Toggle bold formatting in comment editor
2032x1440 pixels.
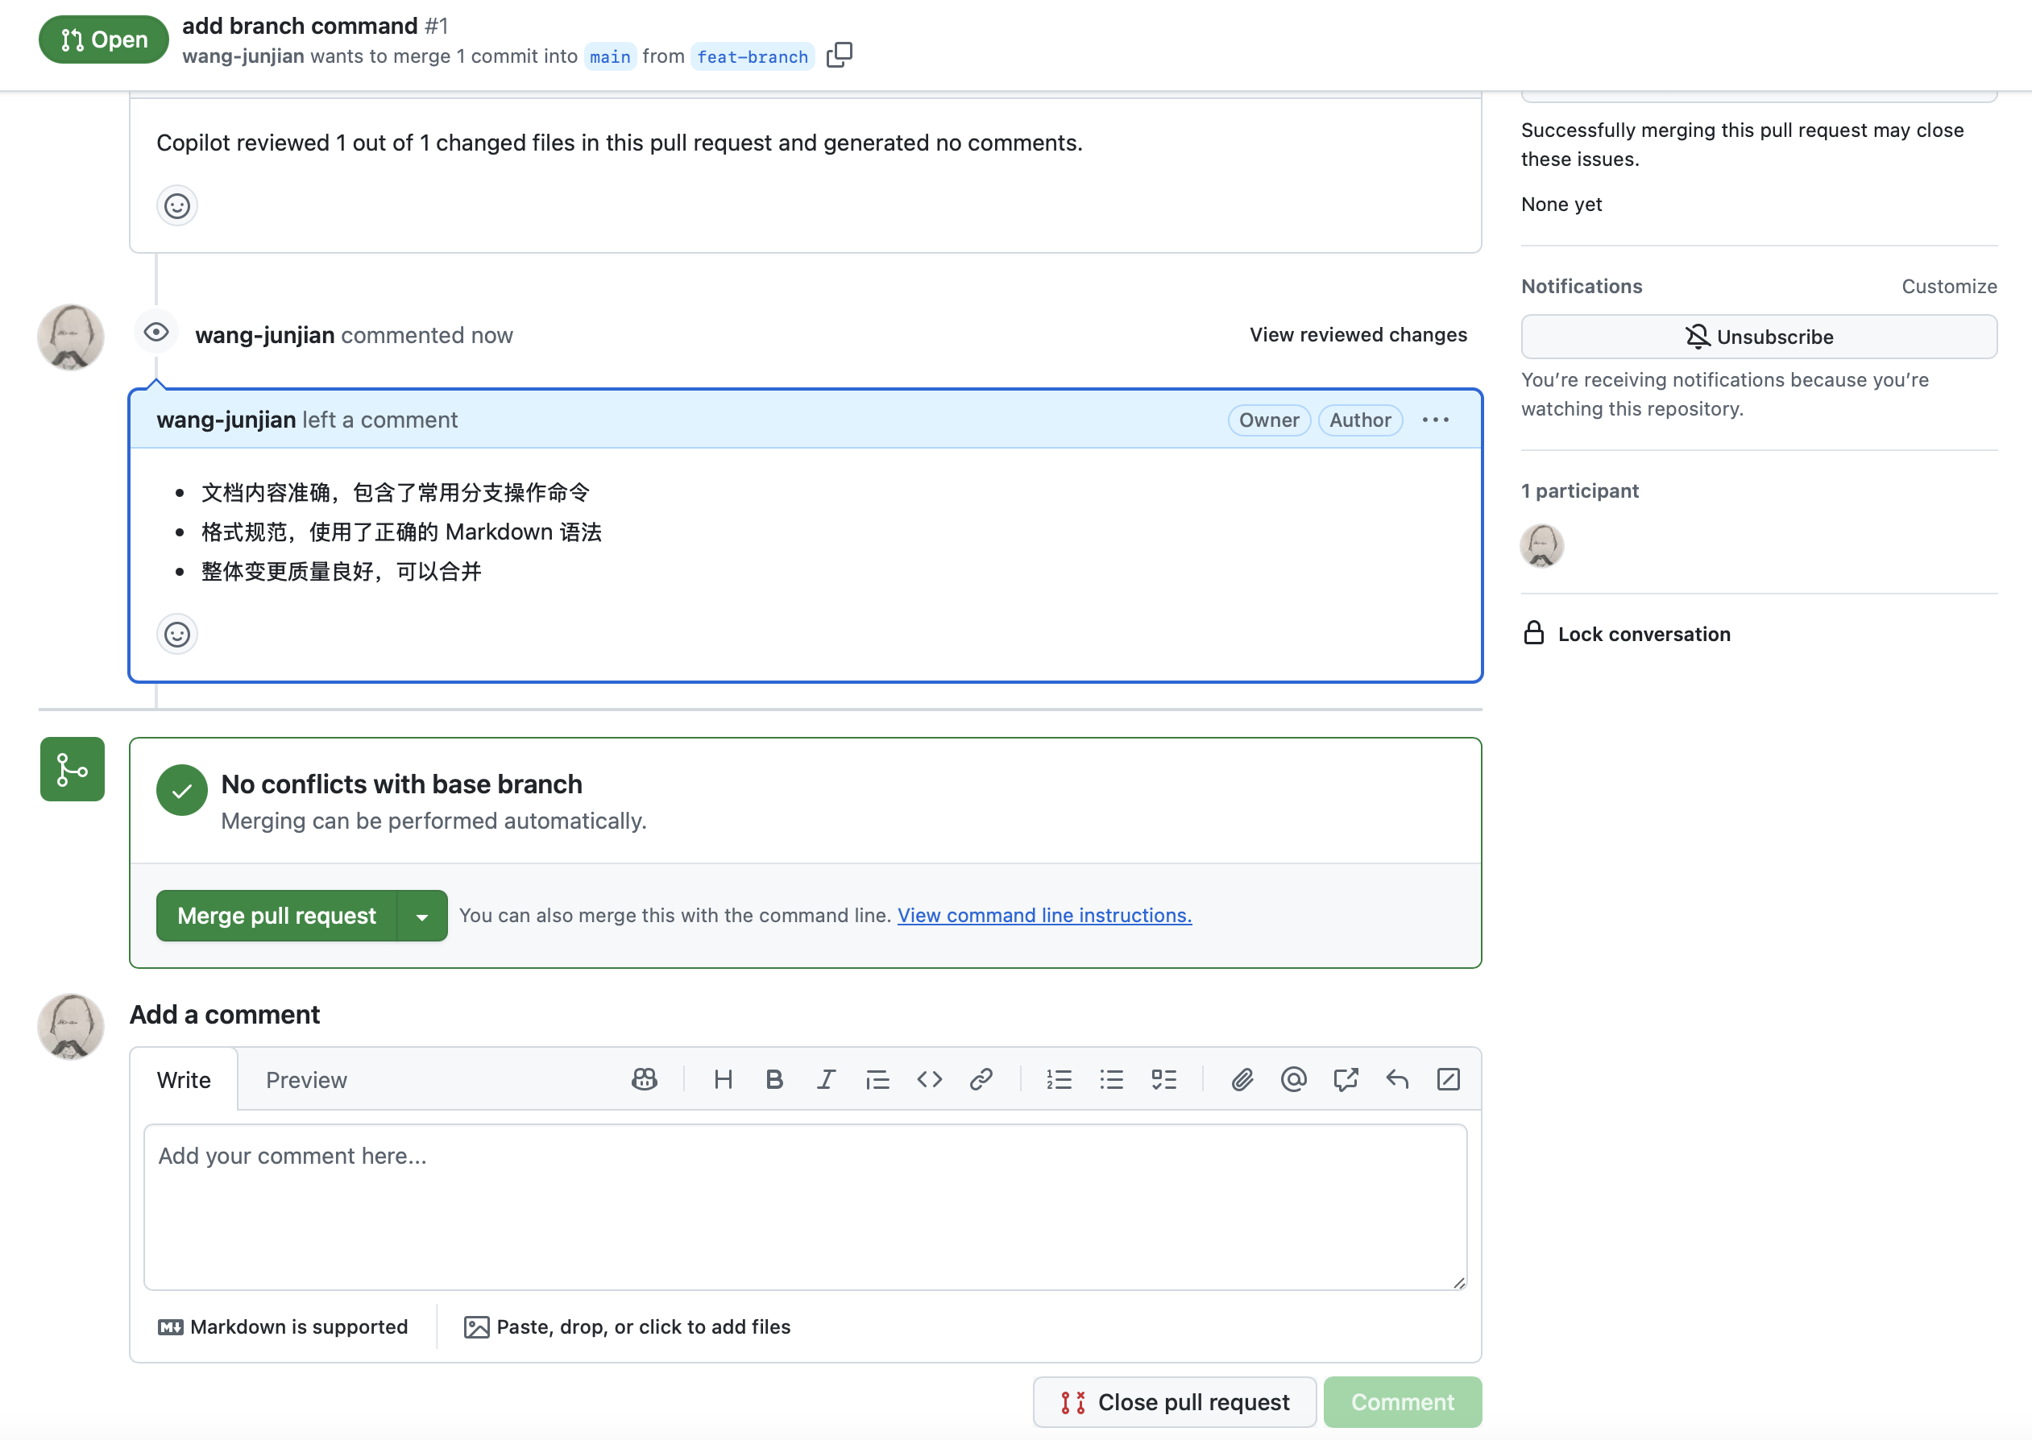click(774, 1079)
